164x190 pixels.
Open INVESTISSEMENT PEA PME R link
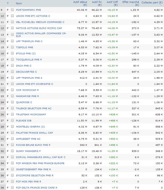tap(33, 169)
